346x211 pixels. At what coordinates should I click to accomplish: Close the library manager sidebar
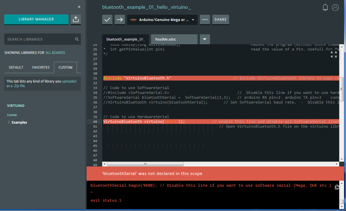(79, 7)
